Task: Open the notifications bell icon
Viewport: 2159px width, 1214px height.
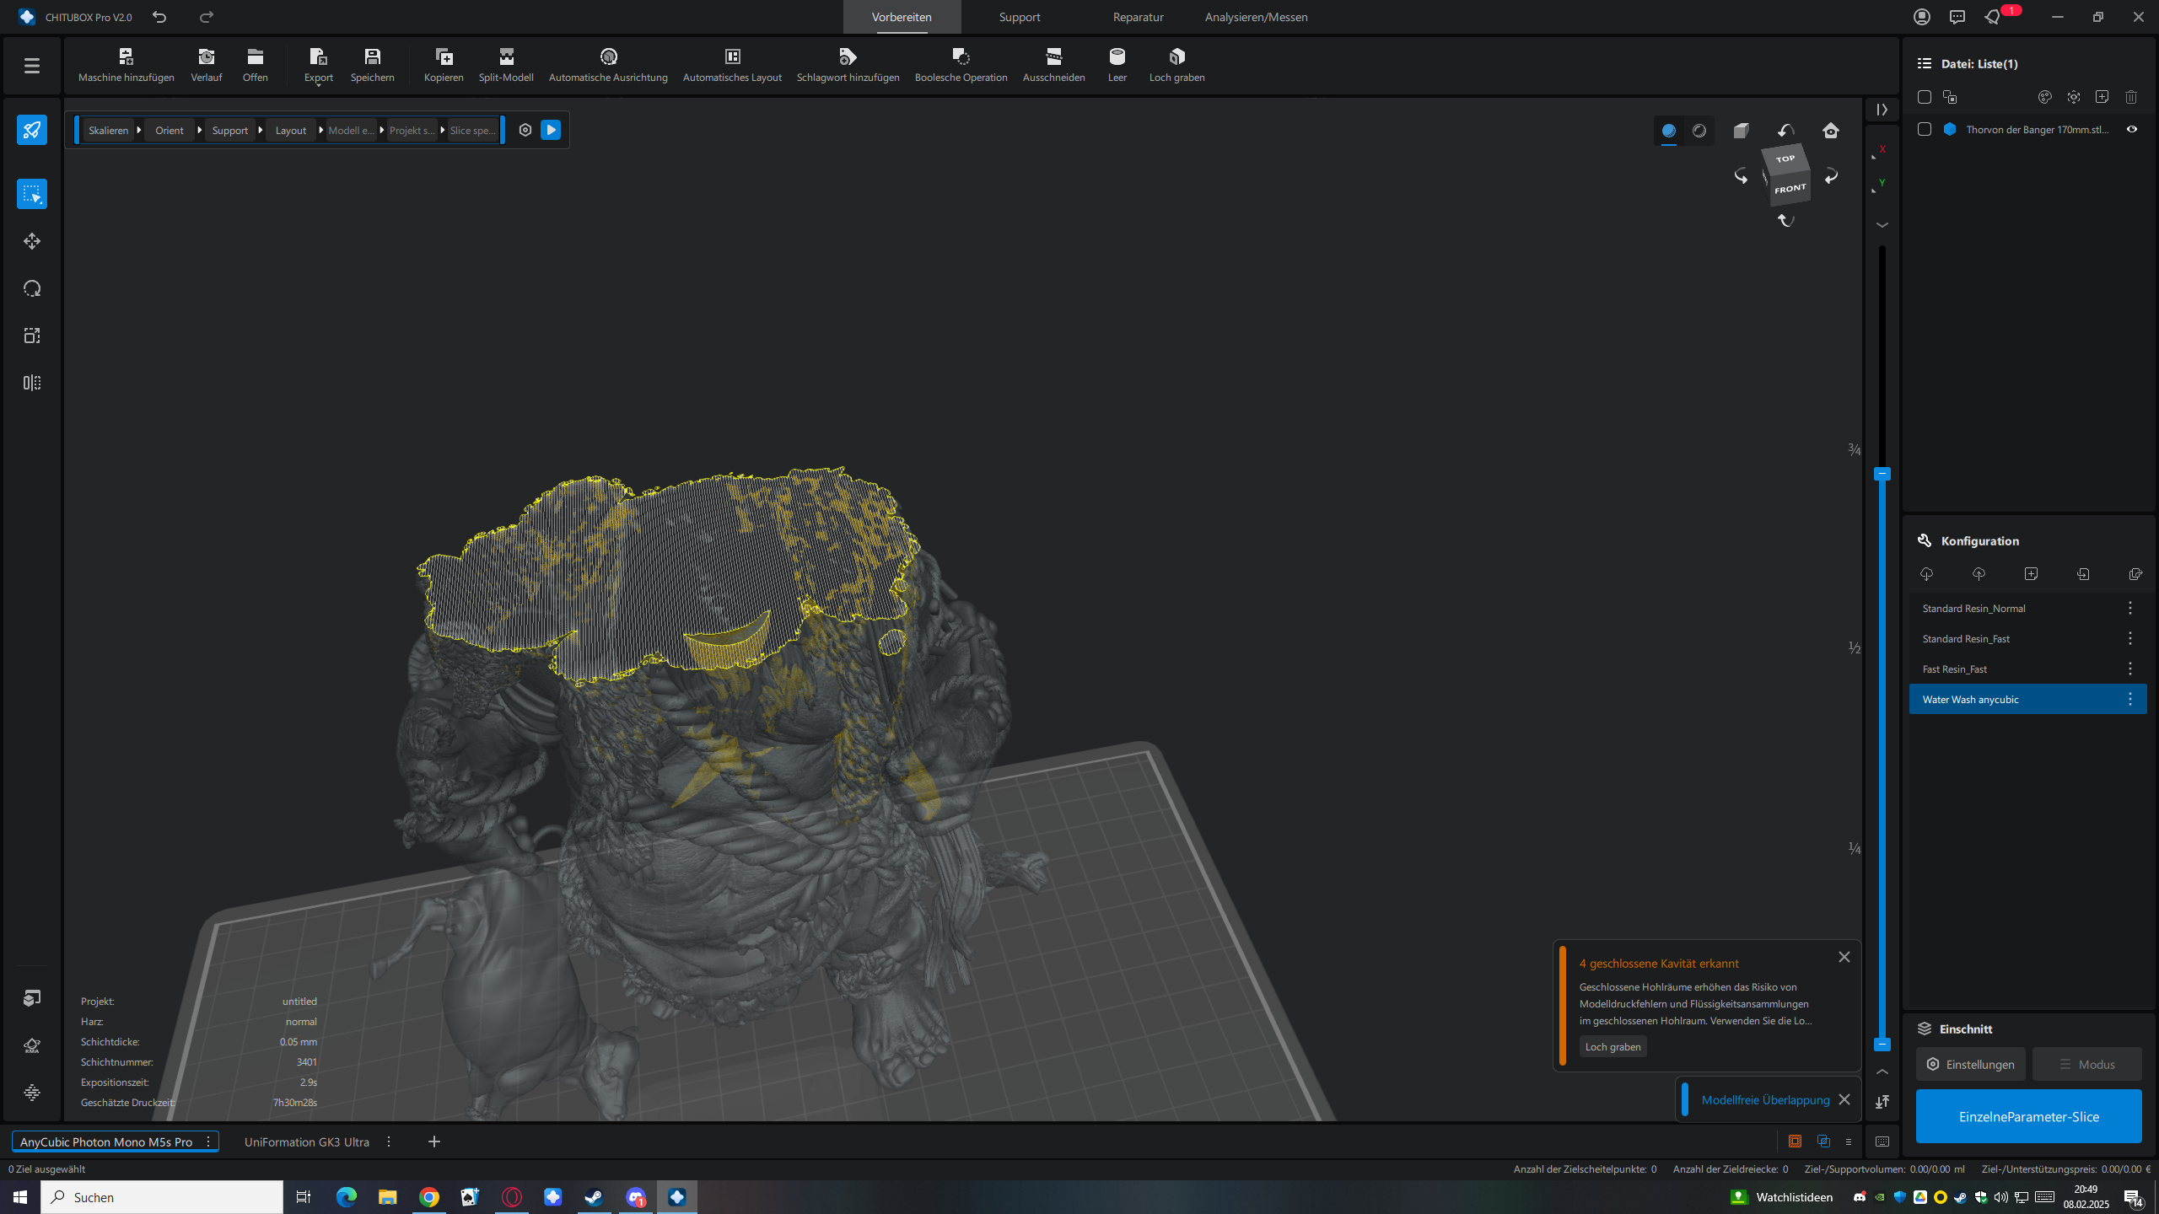Action: point(1992,17)
